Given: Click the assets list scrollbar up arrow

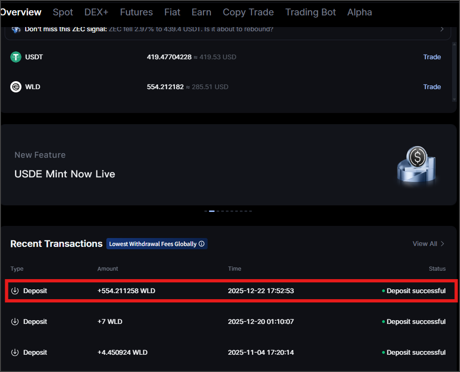Looking at the screenshot, I should pos(454,44).
